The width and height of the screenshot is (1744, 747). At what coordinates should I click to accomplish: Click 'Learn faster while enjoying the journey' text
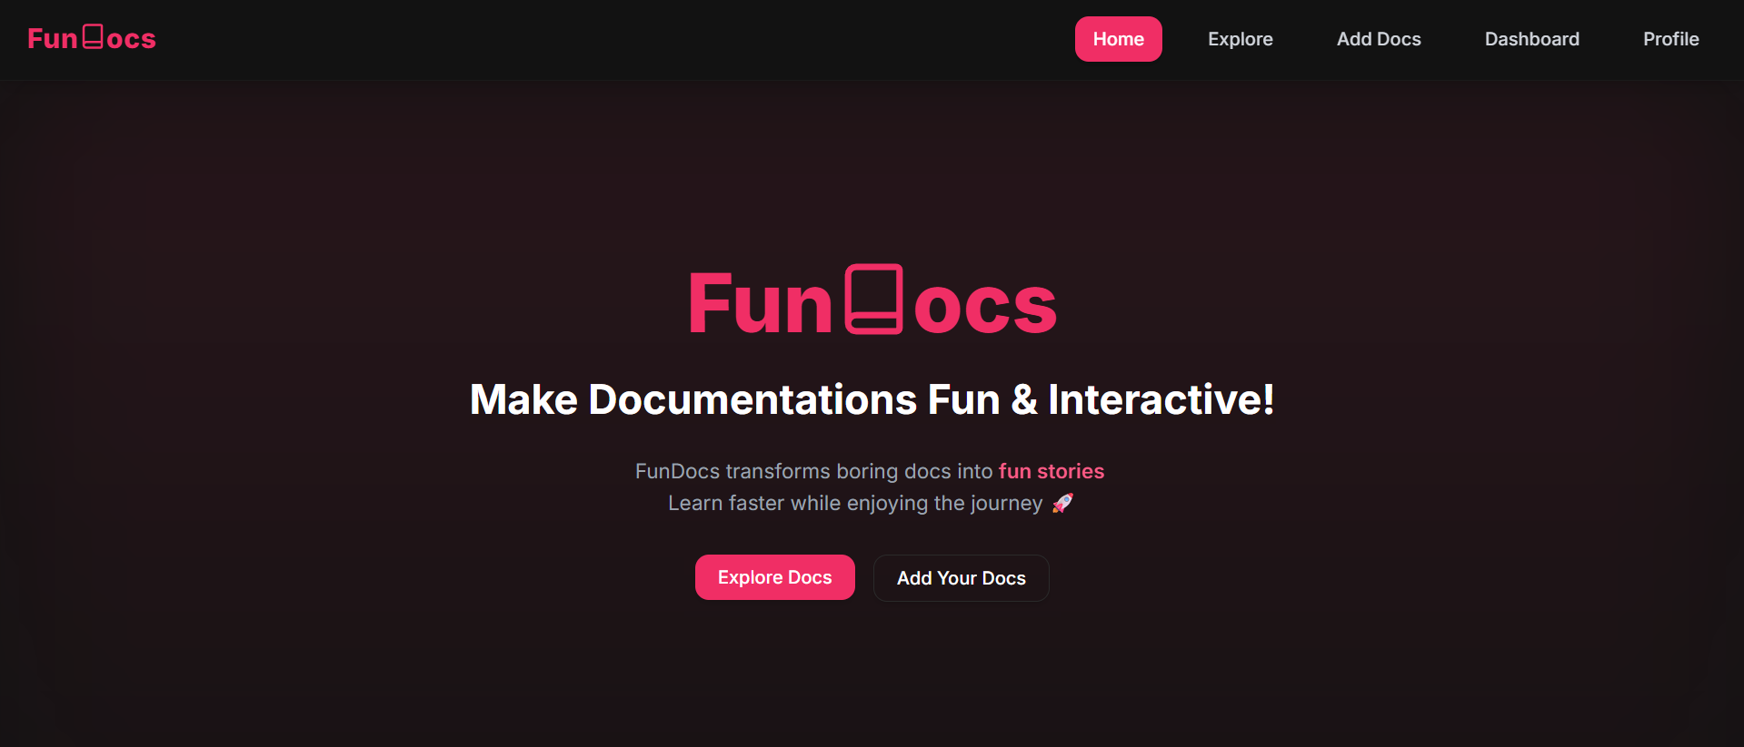coord(855,503)
